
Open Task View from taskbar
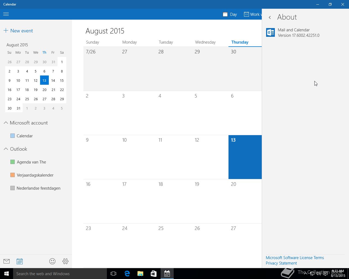click(x=113, y=274)
